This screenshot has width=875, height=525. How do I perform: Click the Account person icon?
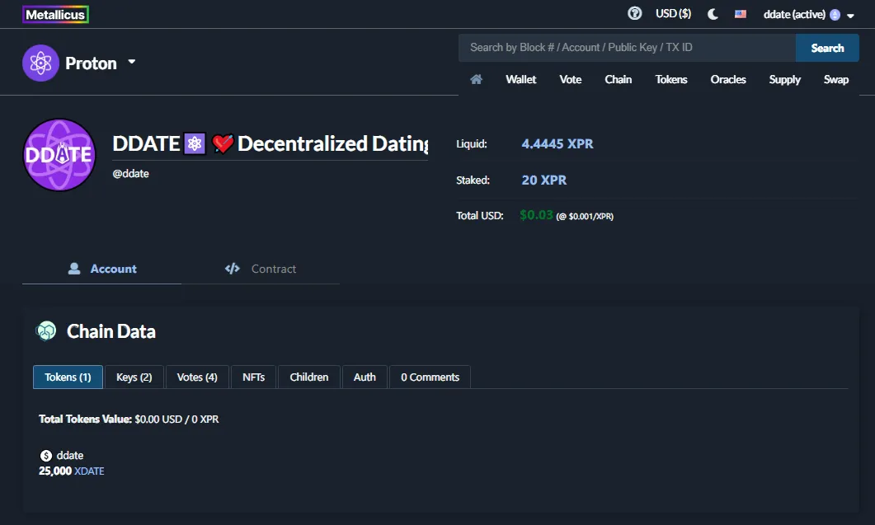click(x=74, y=269)
